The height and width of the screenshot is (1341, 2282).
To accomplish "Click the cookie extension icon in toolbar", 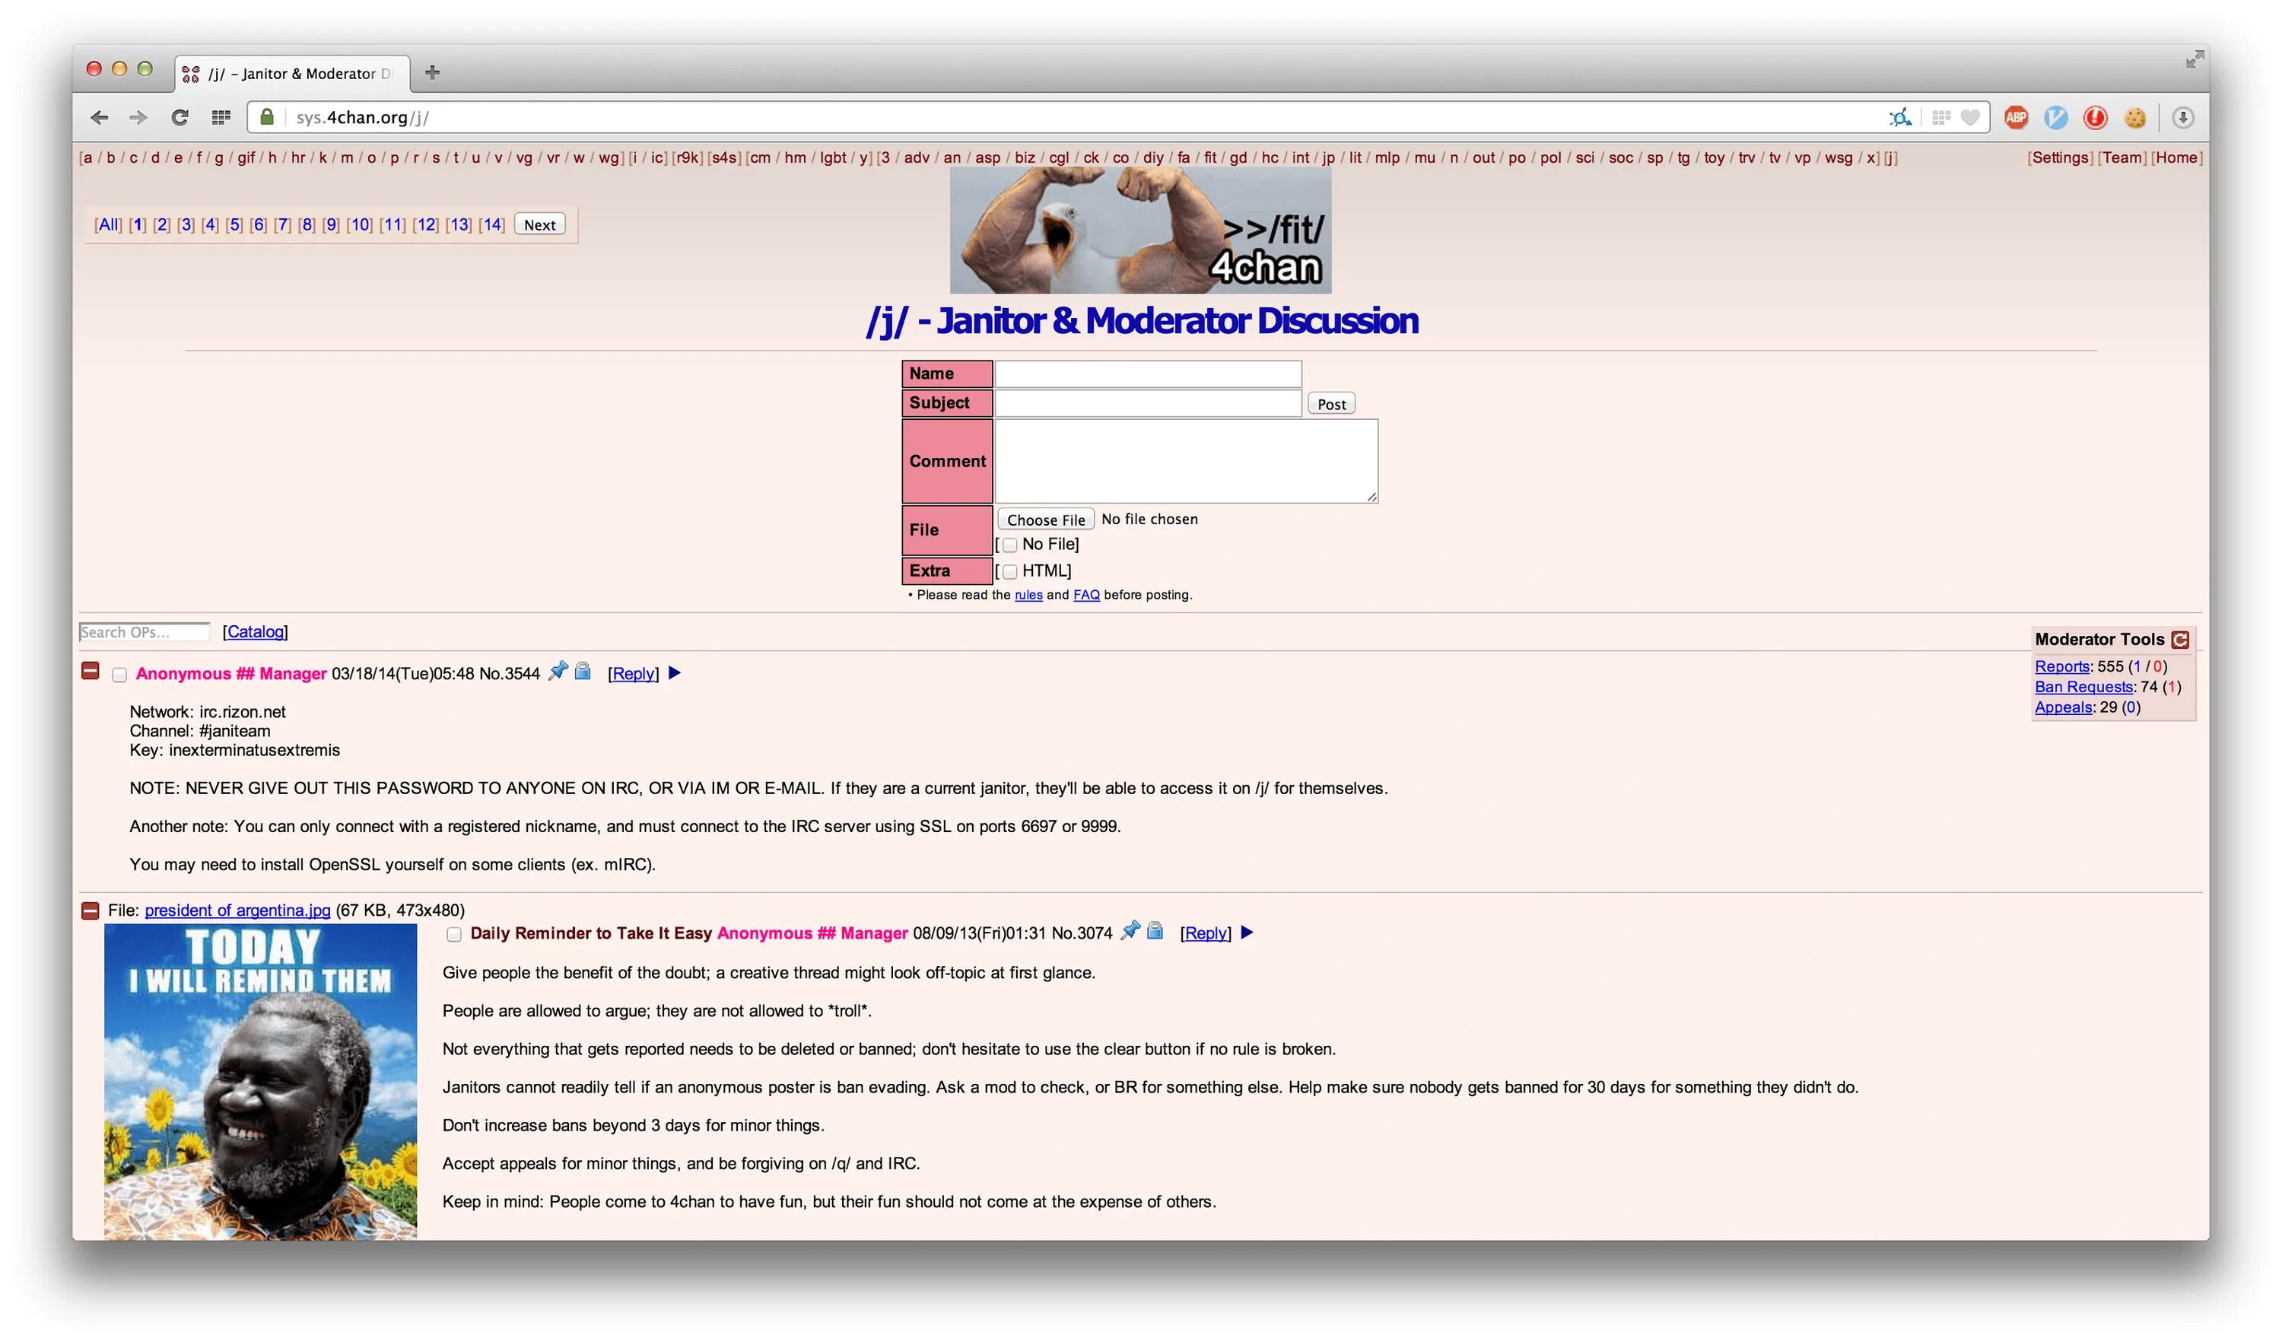I will [2134, 117].
